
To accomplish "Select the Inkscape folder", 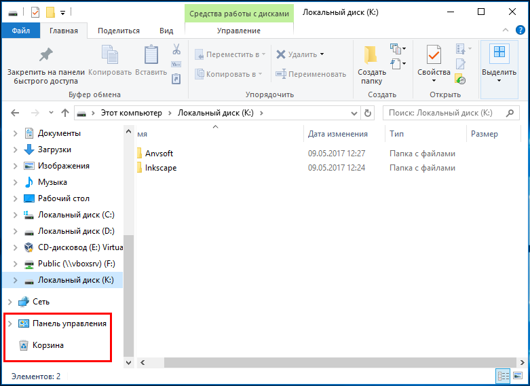I will coord(161,168).
